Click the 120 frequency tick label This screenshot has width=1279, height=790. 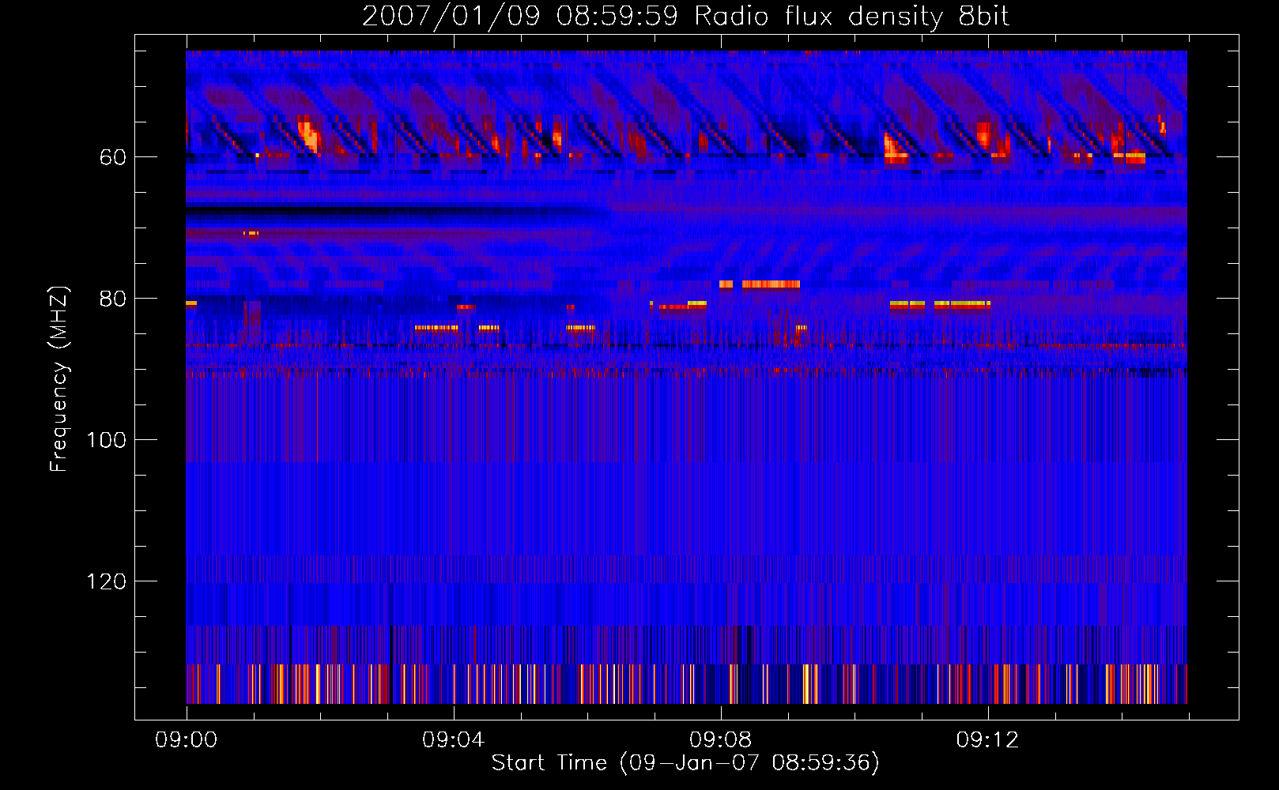click(x=107, y=581)
